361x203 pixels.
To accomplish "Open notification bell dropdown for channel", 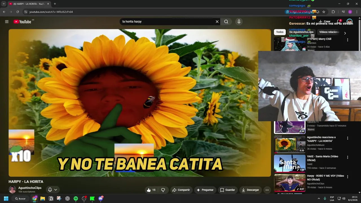I will [52, 190].
